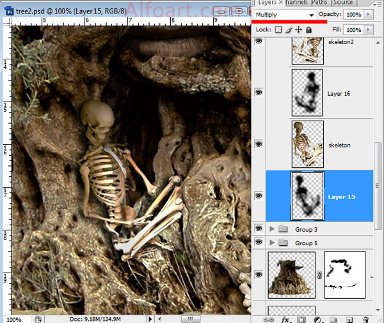Click the delete layer trash icon
This screenshot has height=323, width=384.
click(x=365, y=319)
